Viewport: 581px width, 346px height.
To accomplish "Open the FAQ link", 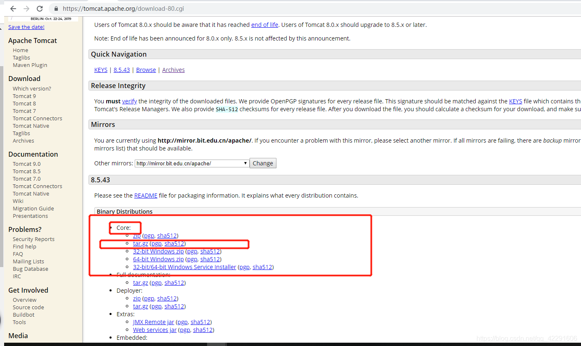I will click(18, 254).
